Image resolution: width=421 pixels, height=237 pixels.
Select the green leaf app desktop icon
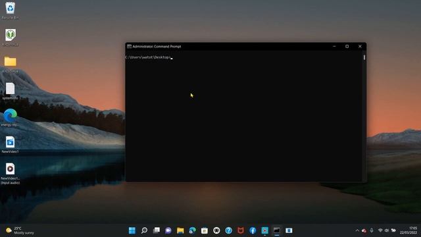click(x=11, y=37)
